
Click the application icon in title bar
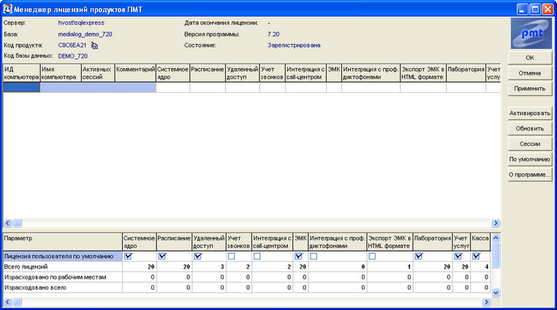pos(8,9)
